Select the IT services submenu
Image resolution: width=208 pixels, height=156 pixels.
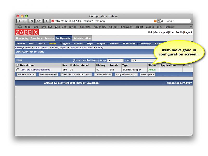coord(129,43)
